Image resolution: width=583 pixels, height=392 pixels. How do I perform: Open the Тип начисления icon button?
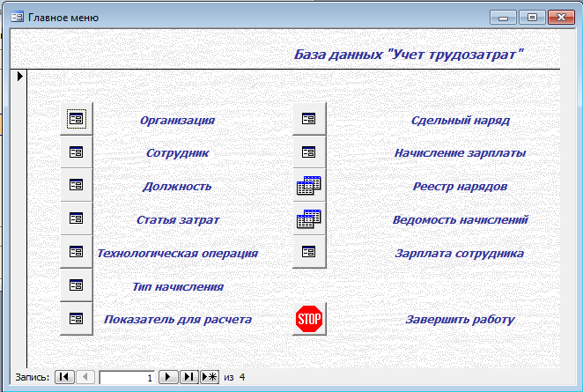(77, 285)
